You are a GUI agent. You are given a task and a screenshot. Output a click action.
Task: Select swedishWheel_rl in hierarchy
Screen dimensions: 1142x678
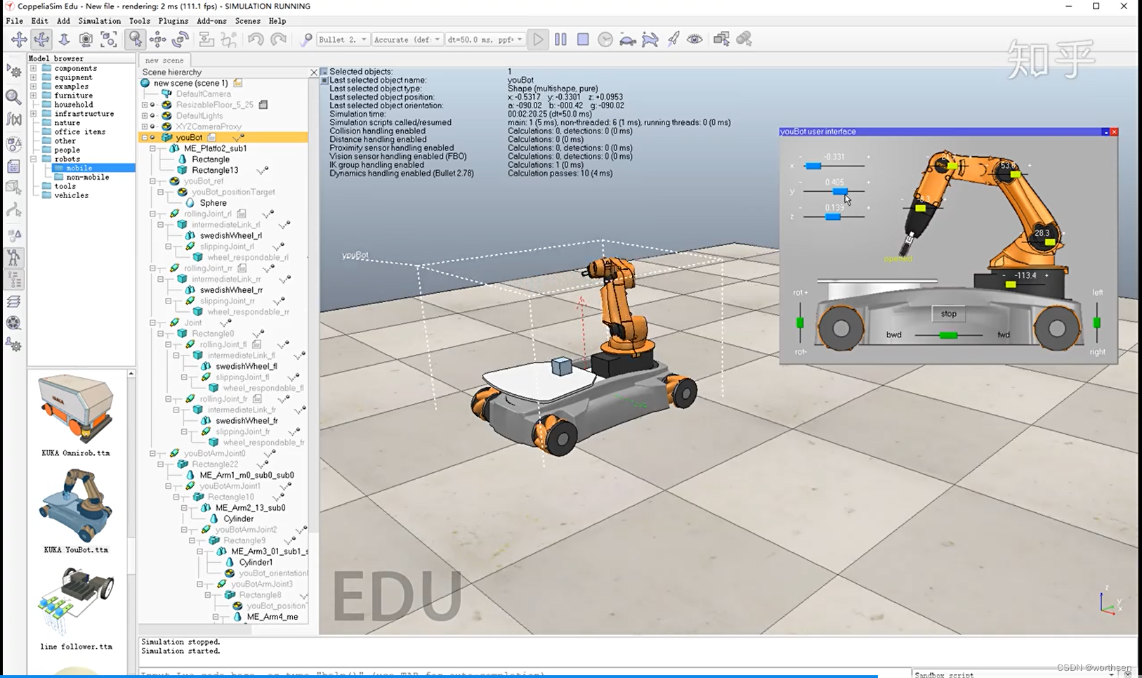click(231, 235)
